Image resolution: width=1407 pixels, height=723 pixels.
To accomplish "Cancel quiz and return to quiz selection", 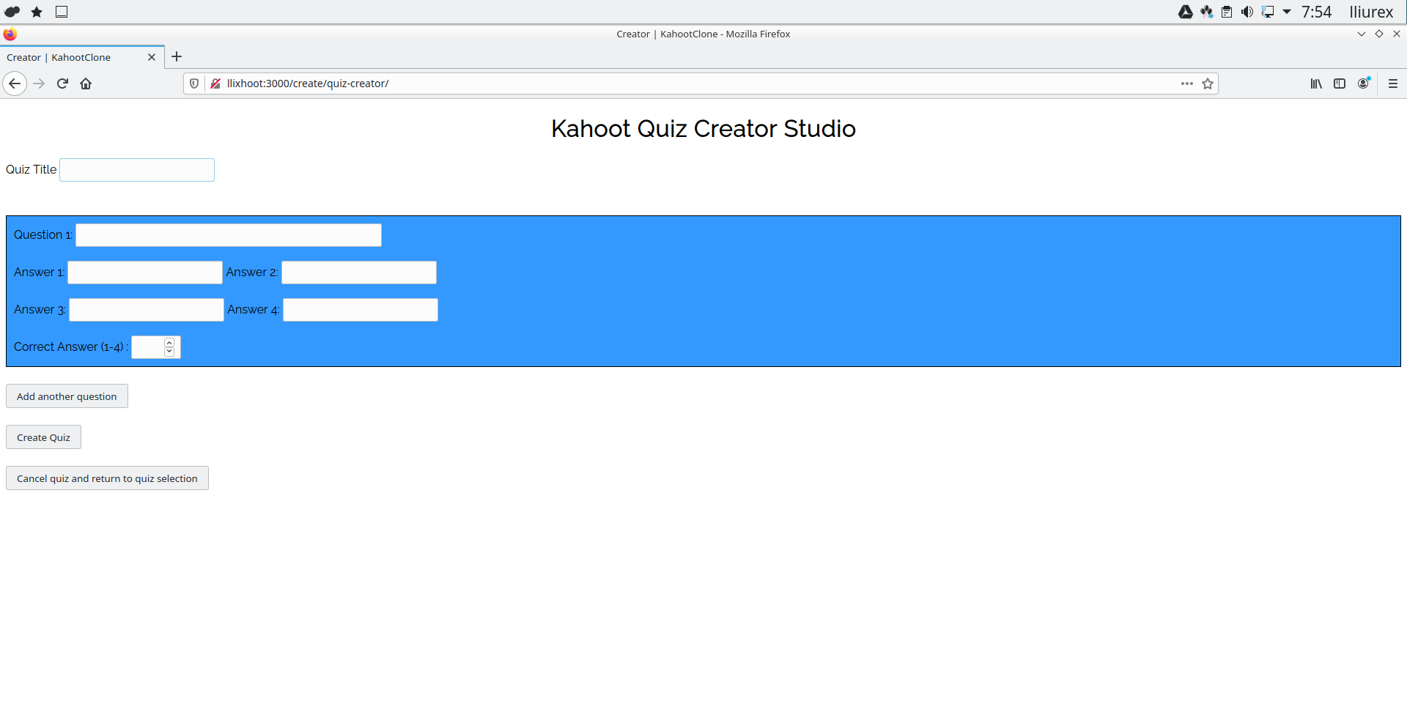I will click(x=107, y=478).
